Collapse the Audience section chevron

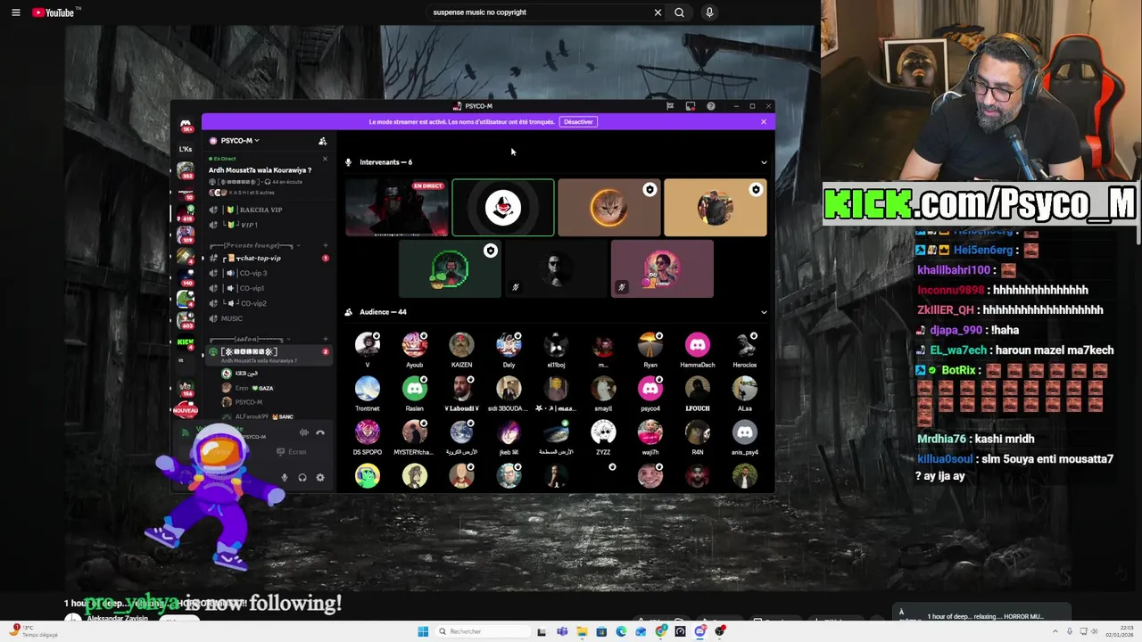pyautogui.click(x=764, y=312)
